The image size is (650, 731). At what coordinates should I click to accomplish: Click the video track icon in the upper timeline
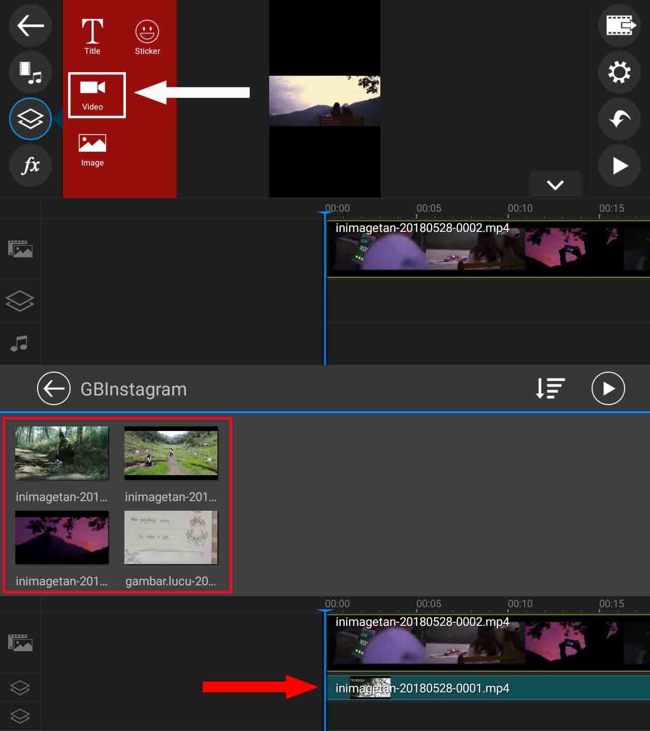point(20,249)
